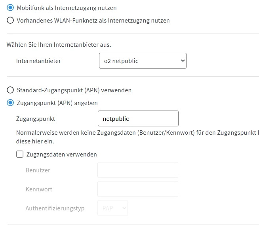The image size is (259, 229).
Task: Click the Zugangspunkt field containing 'netpublic'
Action: pyautogui.click(x=138, y=118)
